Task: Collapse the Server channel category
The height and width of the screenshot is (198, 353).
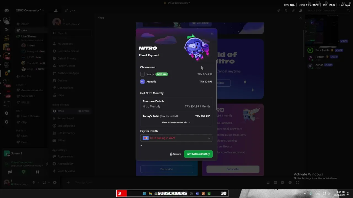Action: 21,85
